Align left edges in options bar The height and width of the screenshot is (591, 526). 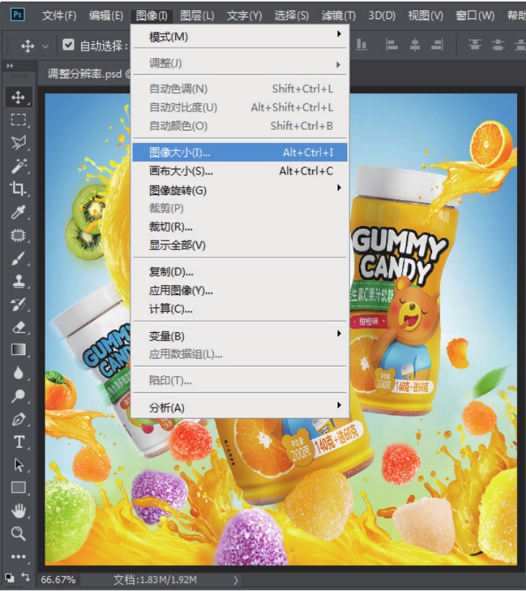(392, 45)
